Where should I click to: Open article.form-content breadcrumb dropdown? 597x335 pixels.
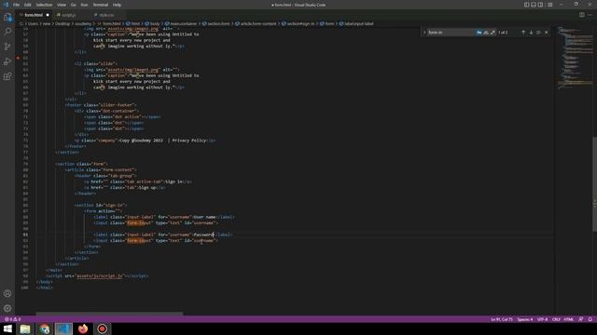[x=256, y=23]
